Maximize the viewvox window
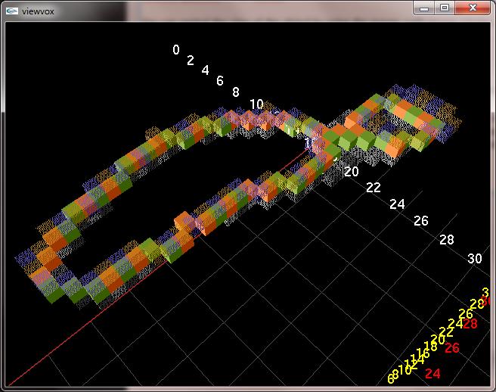The image size is (496, 392). pos(445,8)
